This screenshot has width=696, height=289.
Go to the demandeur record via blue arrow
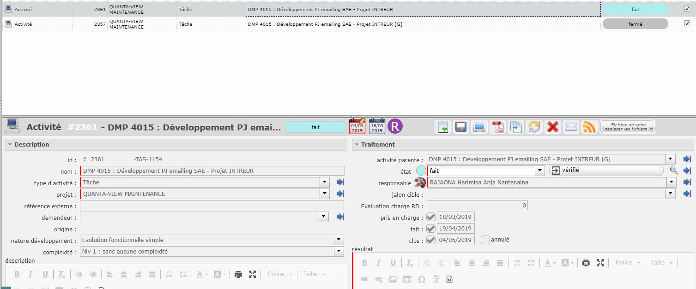(340, 217)
